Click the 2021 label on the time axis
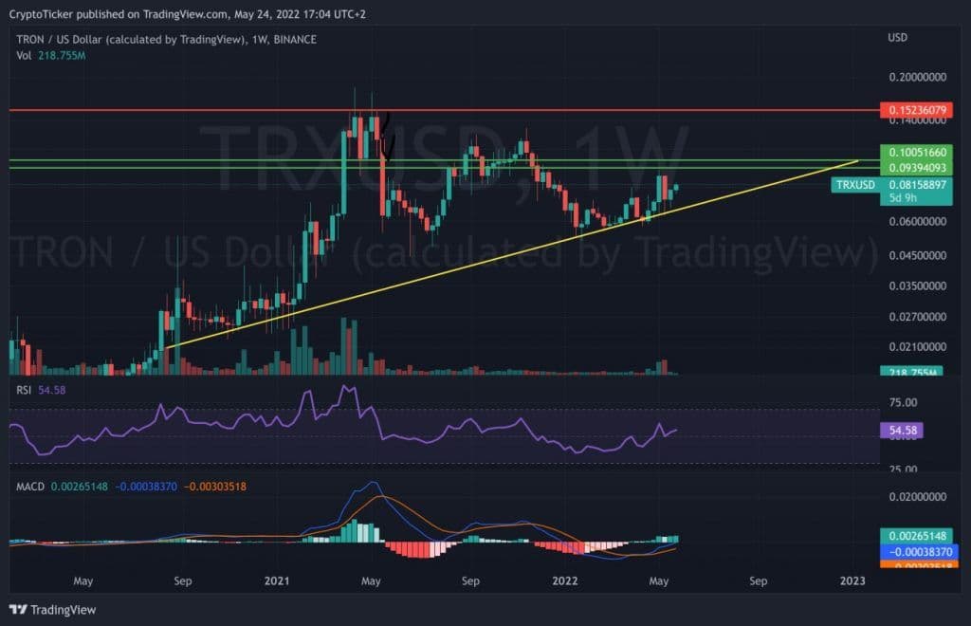This screenshot has height=626, width=971. [x=277, y=580]
